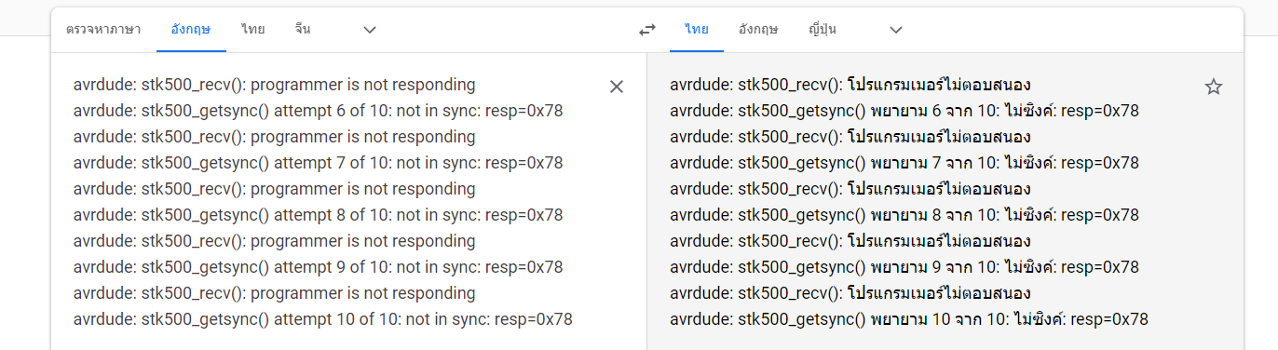Expand the target language list chevron

[896, 30]
